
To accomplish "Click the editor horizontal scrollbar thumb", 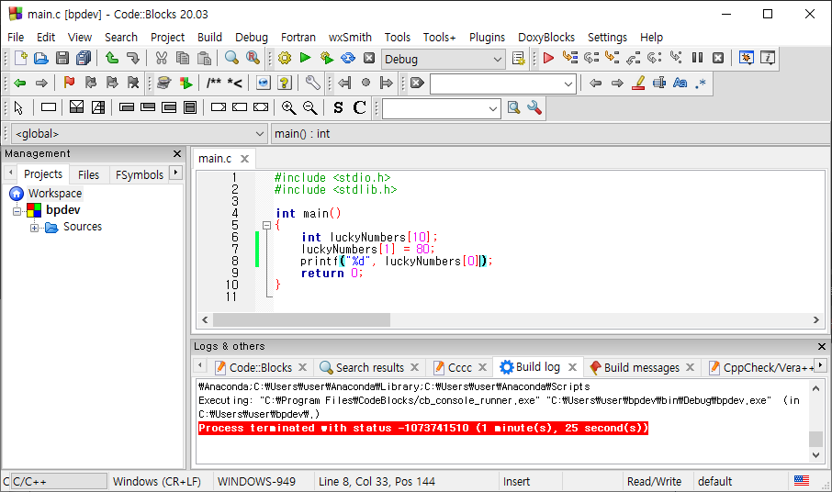I will pos(301,319).
